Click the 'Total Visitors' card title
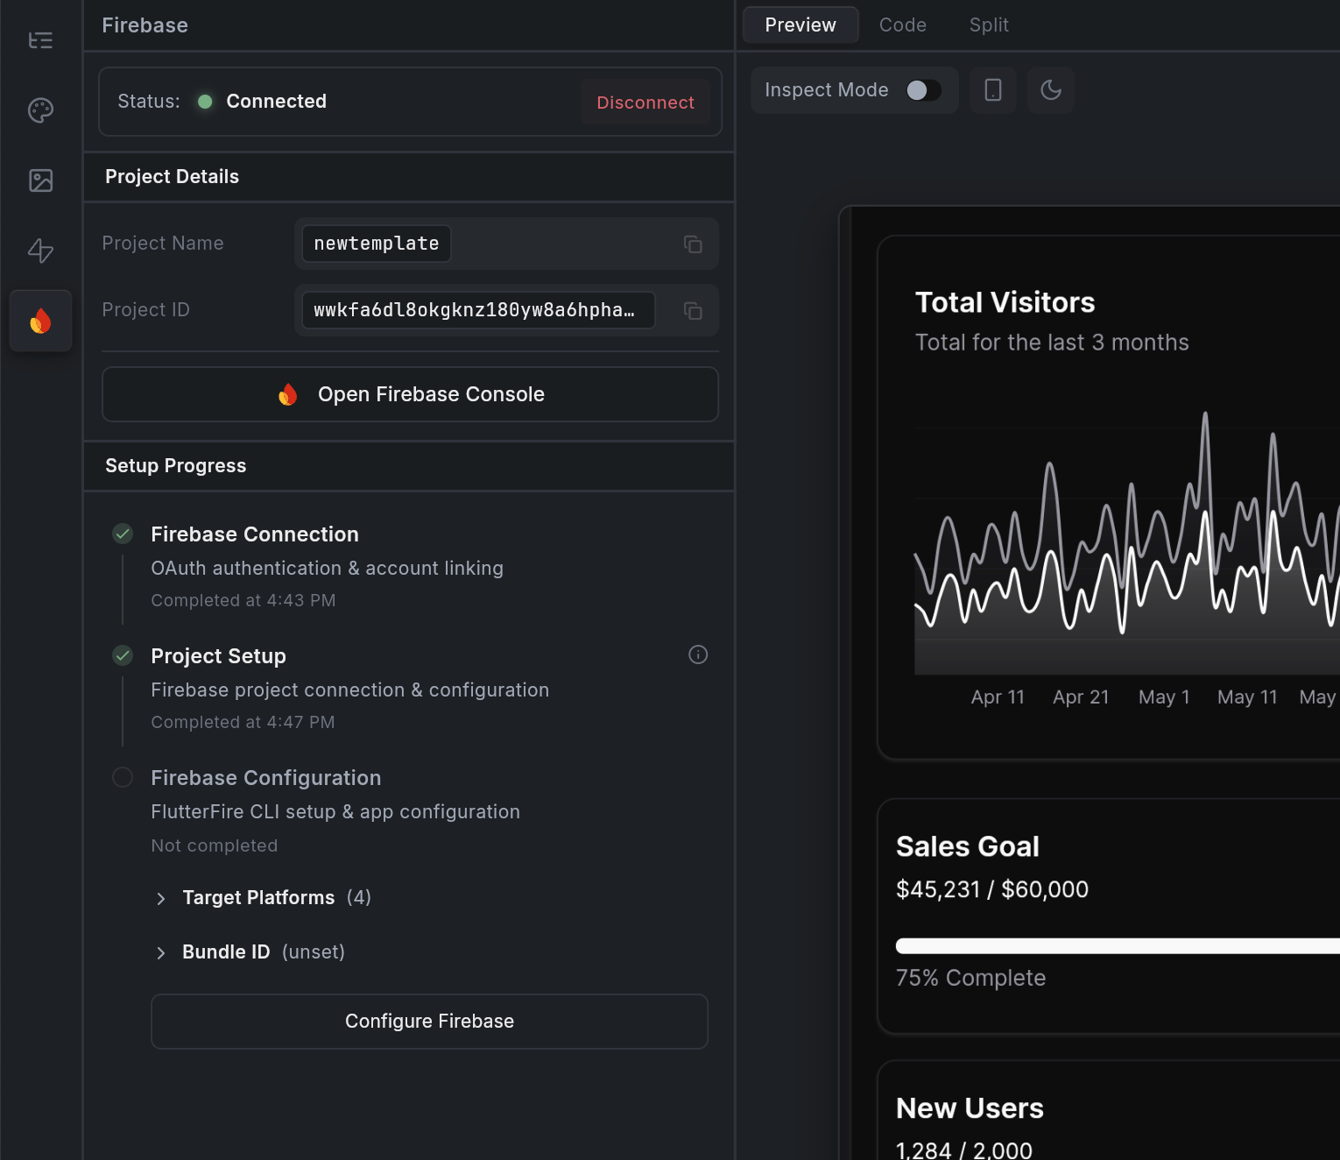The height and width of the screenshot is (1160, 1340). tap(1005, 302)
